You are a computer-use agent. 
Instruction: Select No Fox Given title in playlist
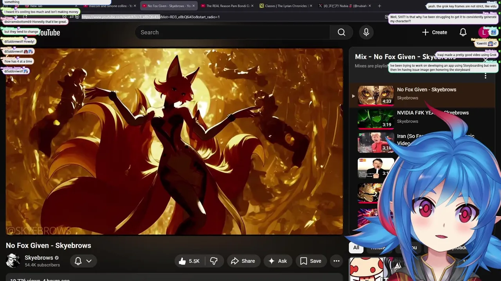pyautogui.click(x=427, y=89)
